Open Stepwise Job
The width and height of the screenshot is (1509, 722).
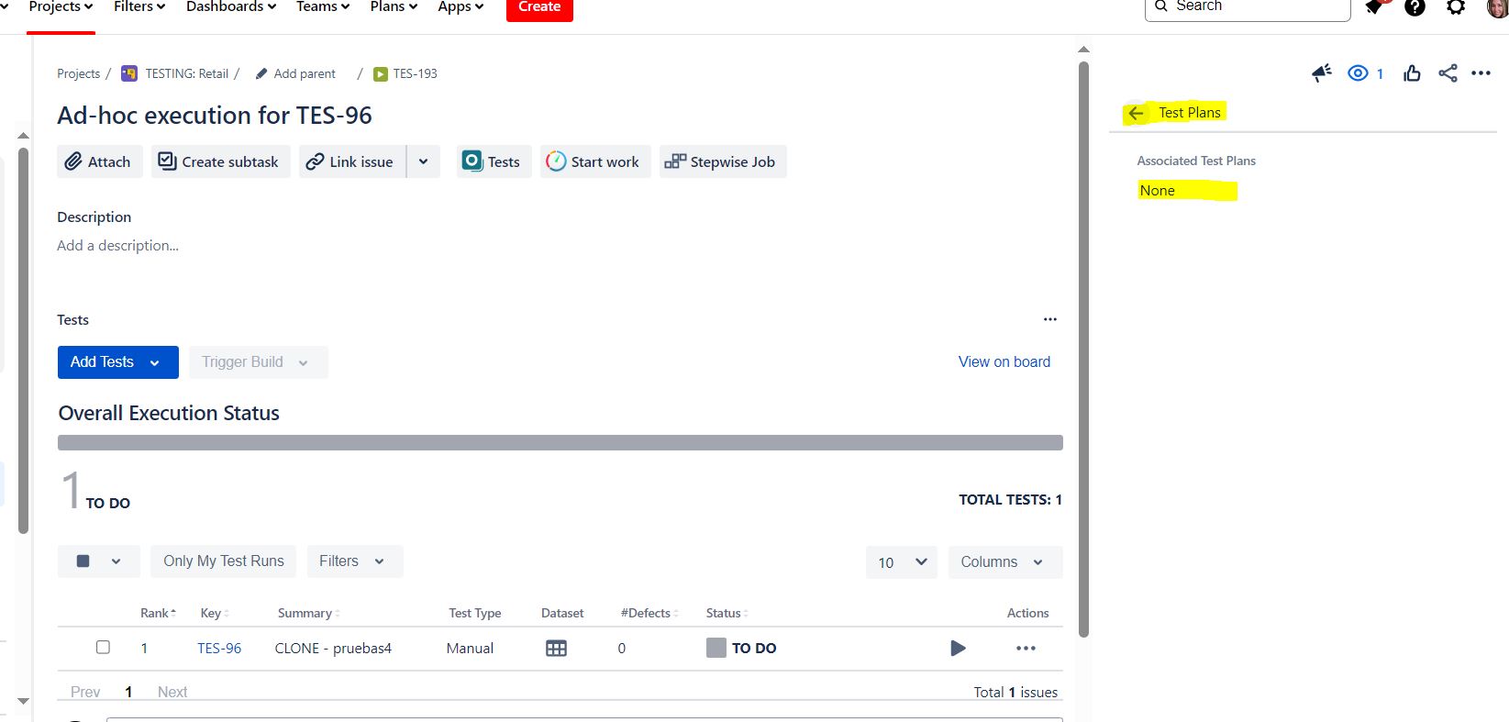click(x=723, y=161)
